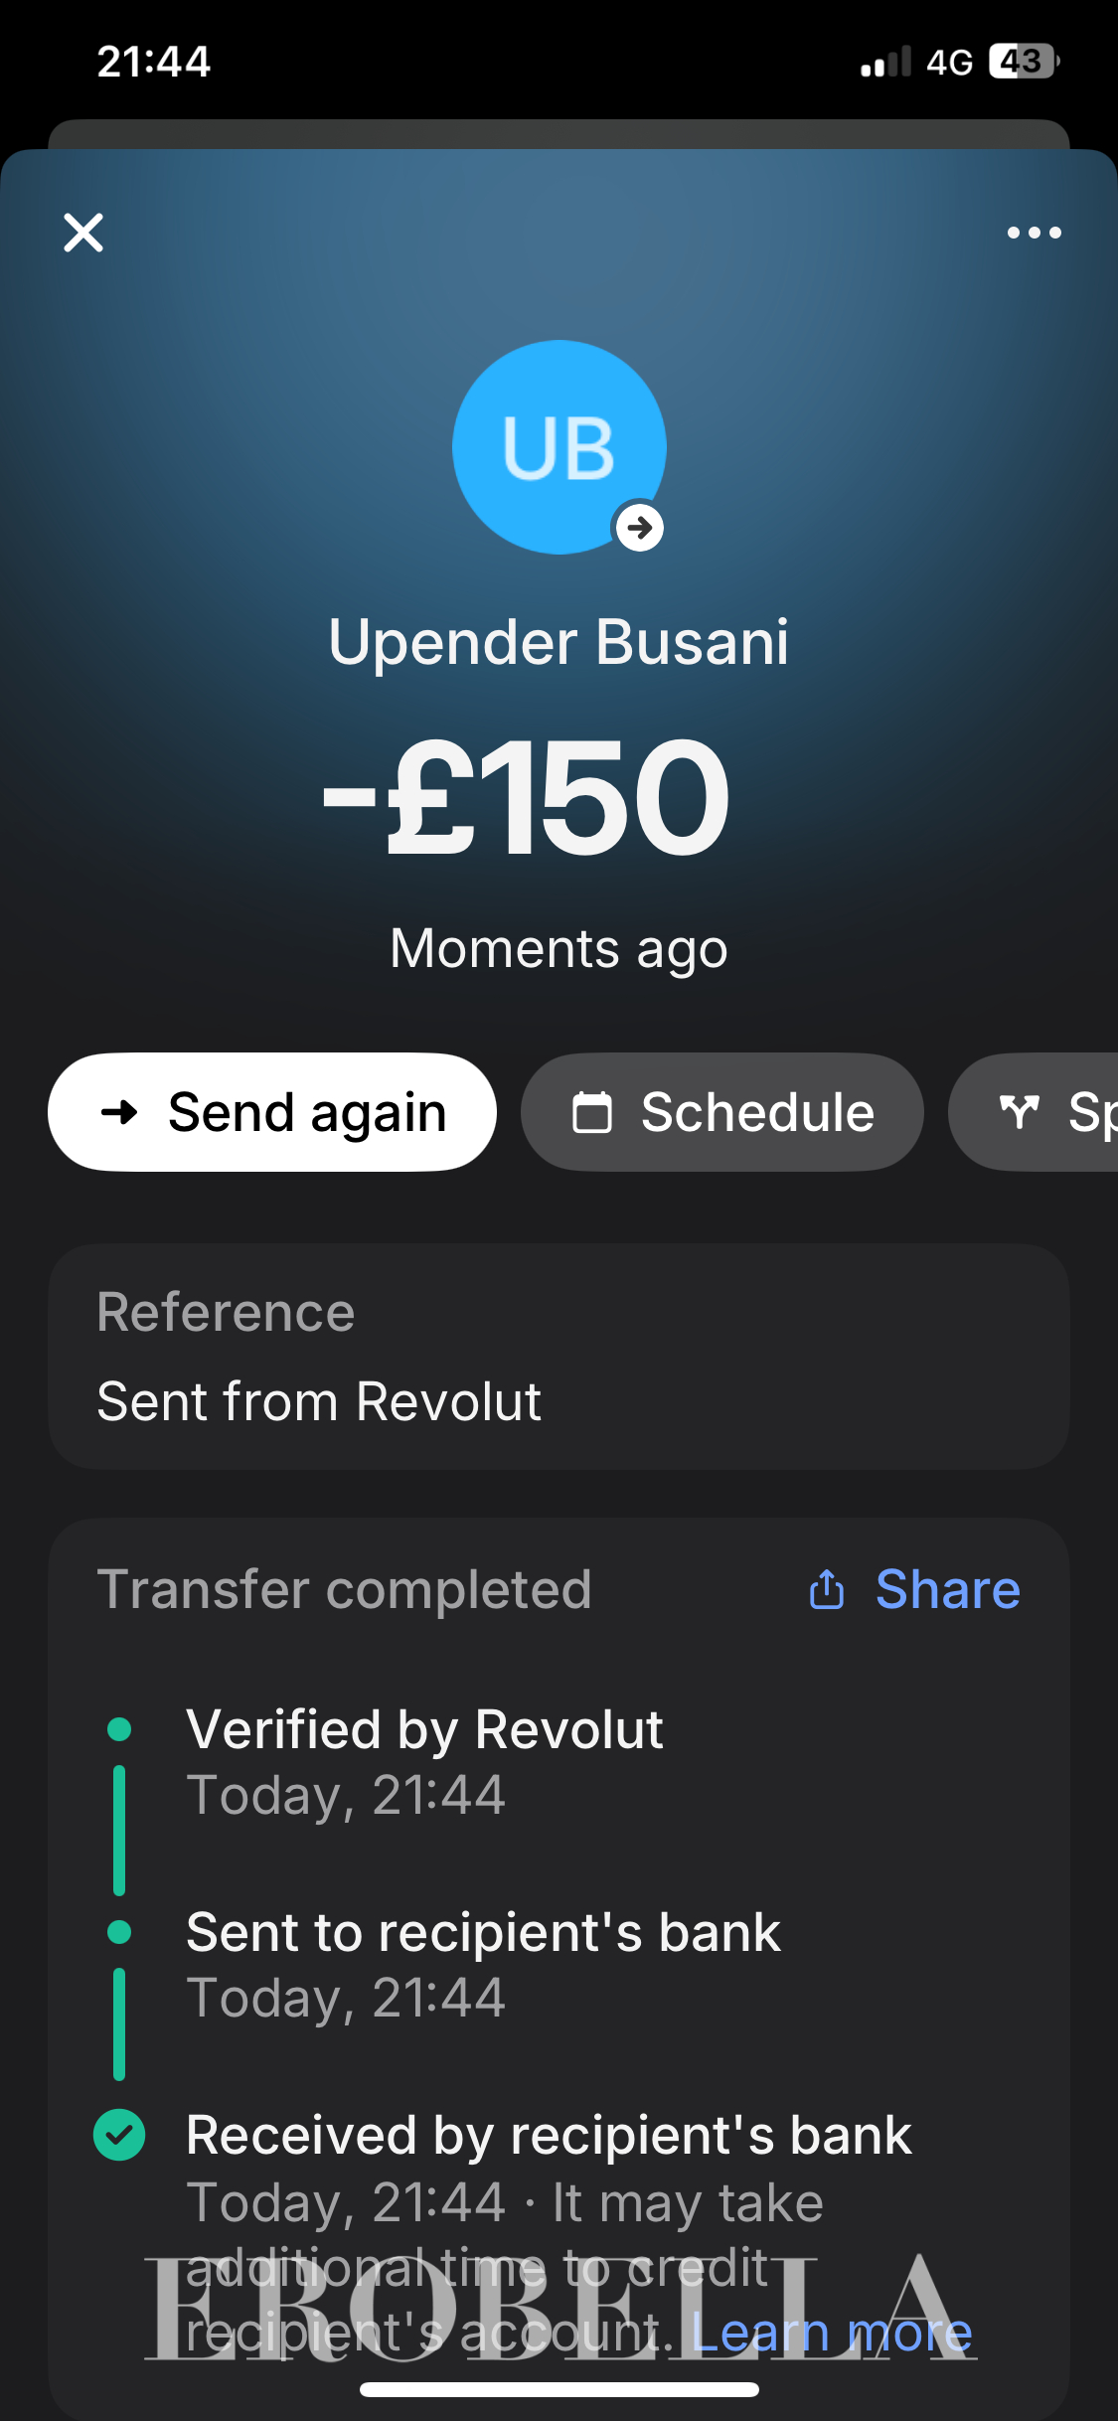Close the transaction details sheet

click(x=83, y=233)
